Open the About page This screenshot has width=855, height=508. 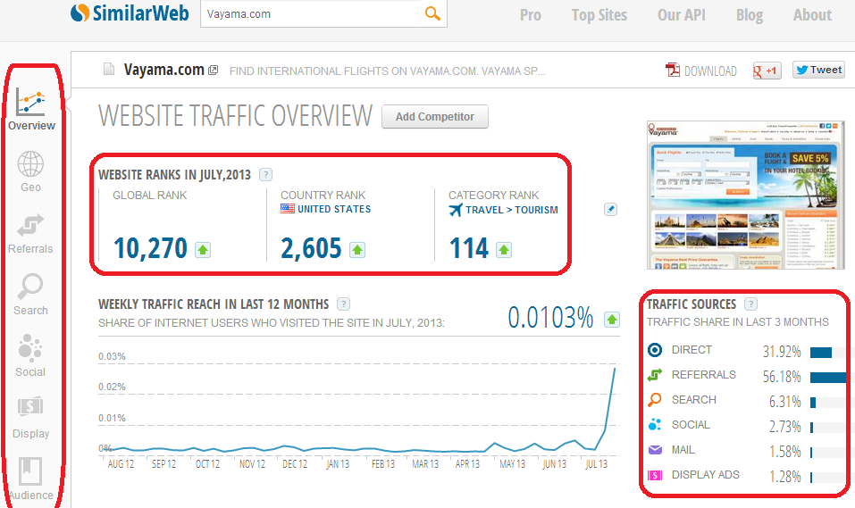812,15
